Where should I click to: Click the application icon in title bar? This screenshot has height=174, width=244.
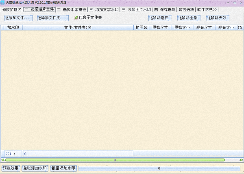(3, 2)
